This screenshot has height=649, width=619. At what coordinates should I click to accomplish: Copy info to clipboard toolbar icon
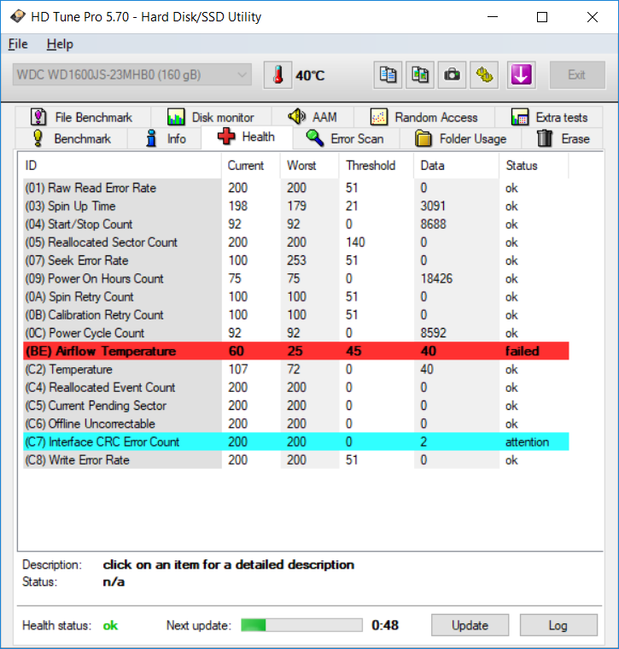click(388, 75)
